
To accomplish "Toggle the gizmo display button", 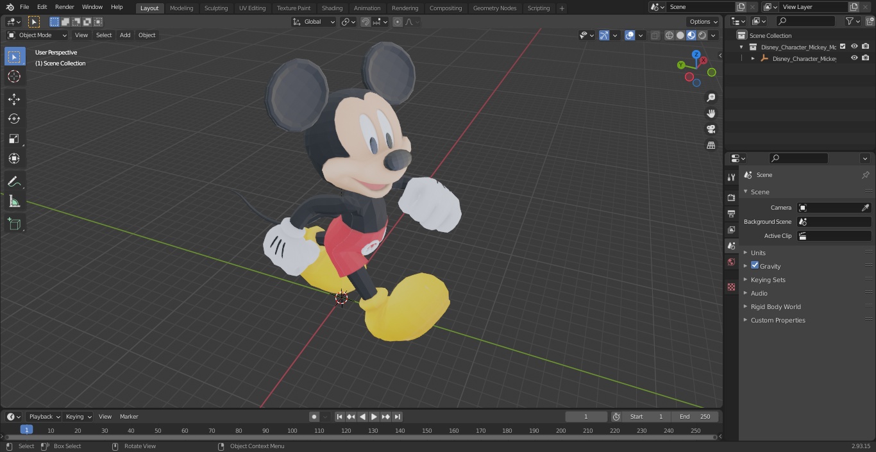I will tap(604, 35).
